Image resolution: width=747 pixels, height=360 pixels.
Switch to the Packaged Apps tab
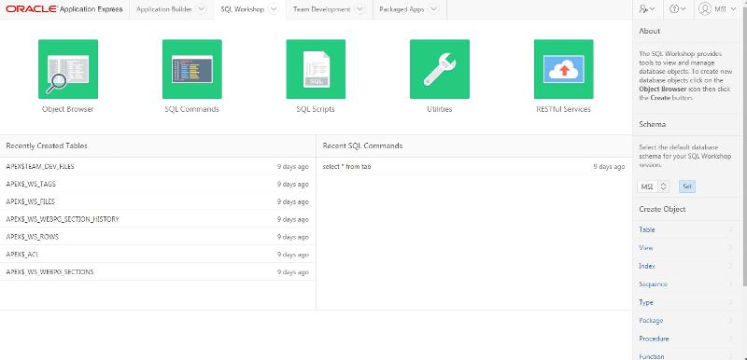coord(402,9)
